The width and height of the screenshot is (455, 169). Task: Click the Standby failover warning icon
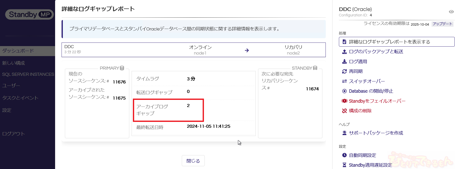pyautogui.click(x=344, y=101)
